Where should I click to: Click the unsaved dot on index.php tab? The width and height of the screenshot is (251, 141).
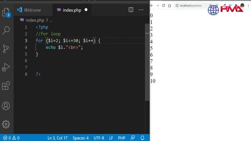click(x=86, y=10)
